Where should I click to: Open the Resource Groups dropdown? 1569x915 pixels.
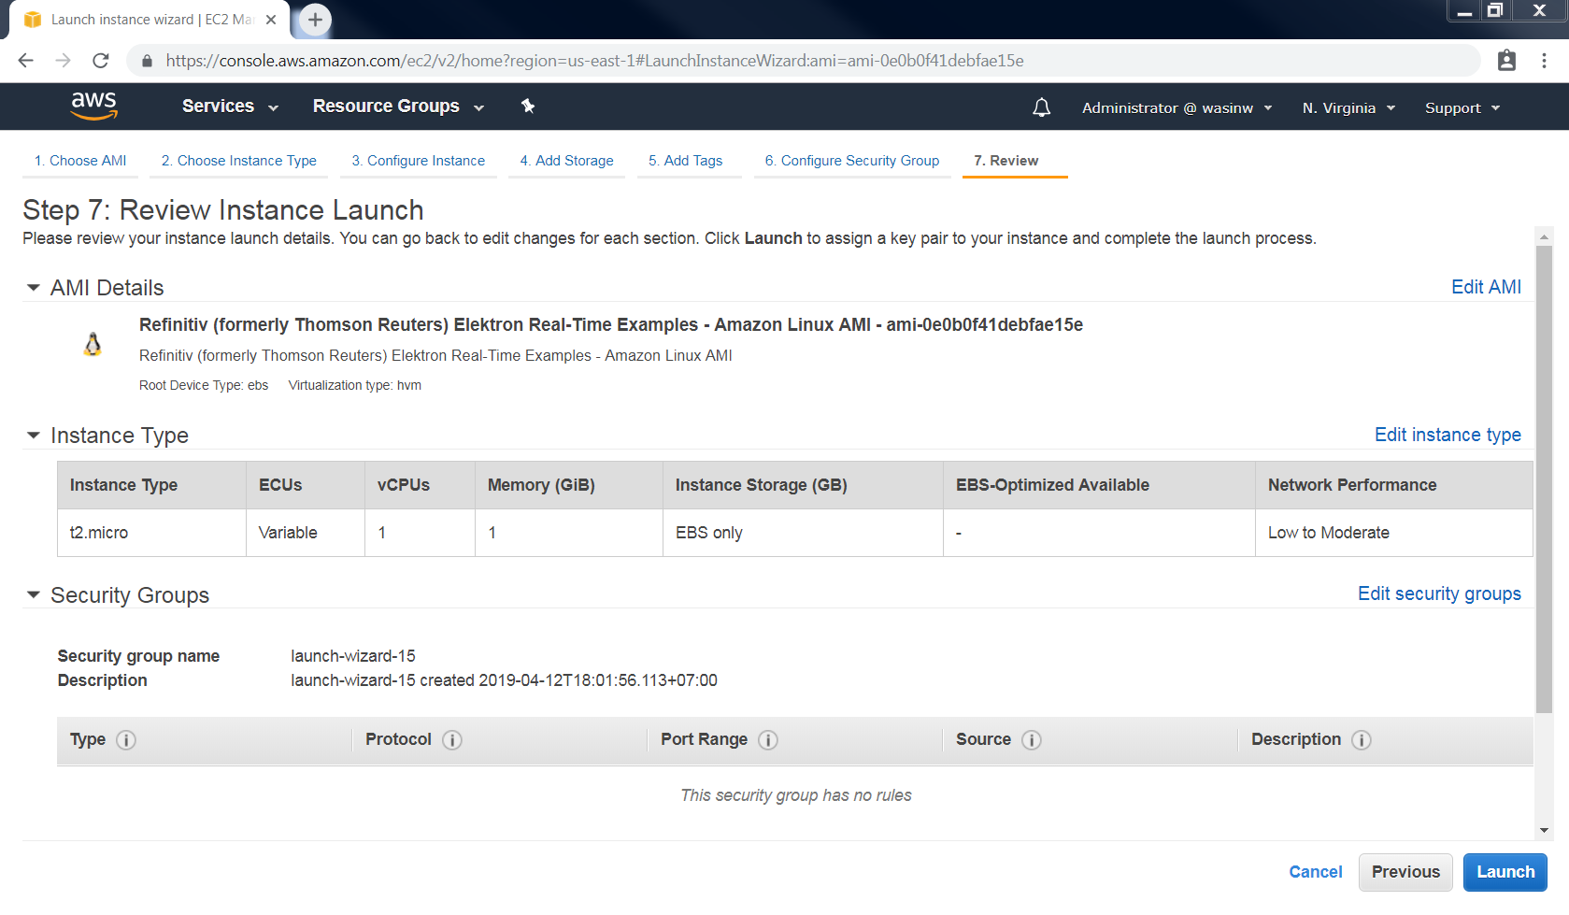(x=398, y=107)
